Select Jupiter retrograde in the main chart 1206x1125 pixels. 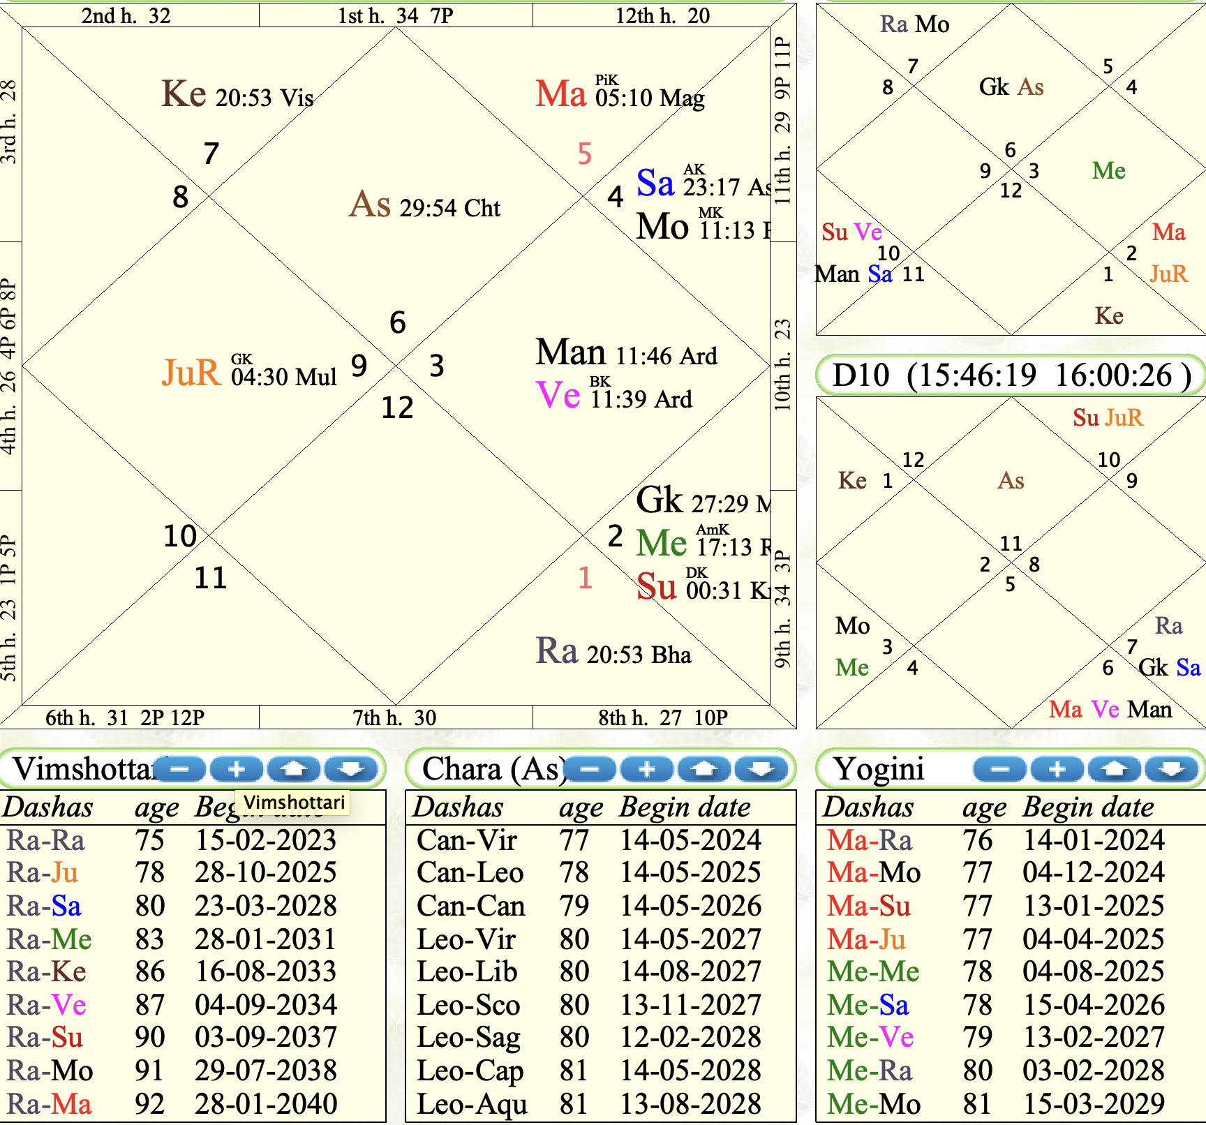[x=191, y=373]
